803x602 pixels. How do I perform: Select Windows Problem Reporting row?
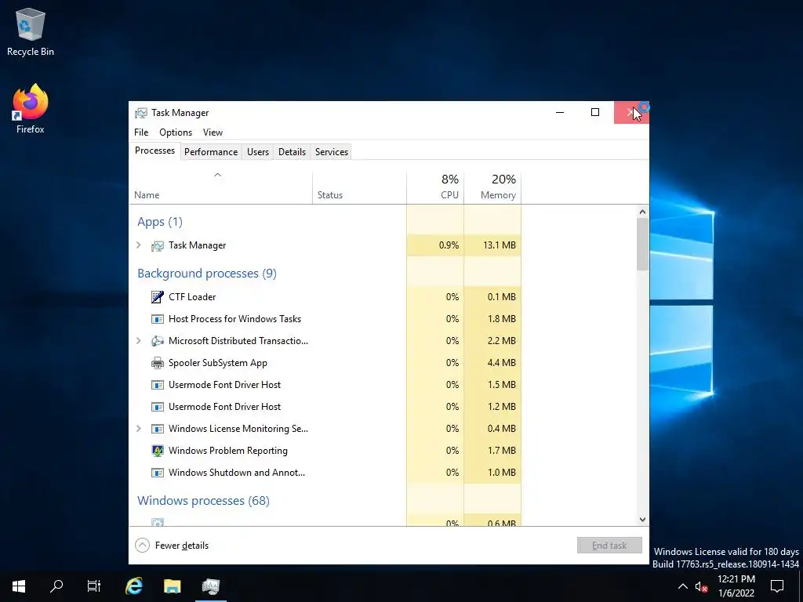pos(325,451)
